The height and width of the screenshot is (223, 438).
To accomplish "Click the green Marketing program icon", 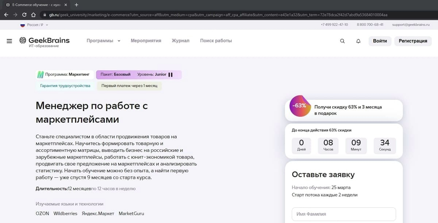I will click(41, 74).
